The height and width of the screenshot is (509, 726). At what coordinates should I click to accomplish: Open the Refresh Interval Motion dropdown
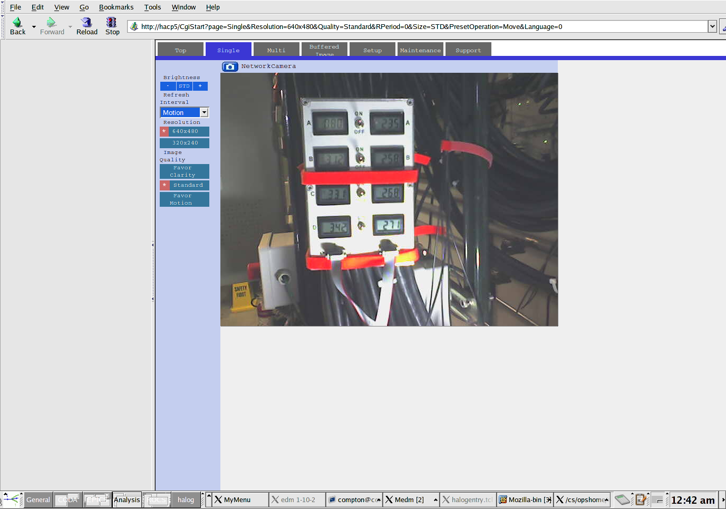click(185, 112)
